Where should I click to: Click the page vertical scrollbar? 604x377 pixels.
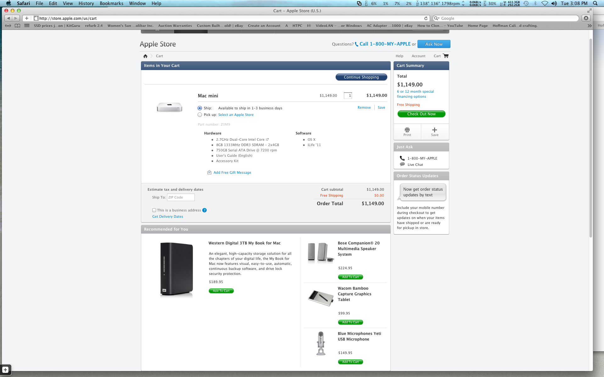point(590,138)
